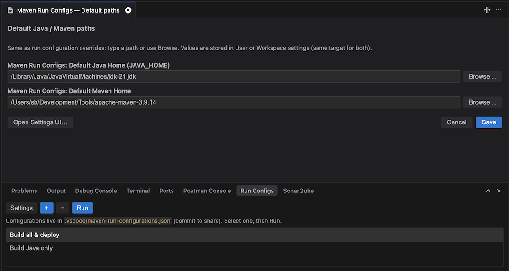Click the split editor icon
Viewport: 509px width, 271px height.
[487, 10]
